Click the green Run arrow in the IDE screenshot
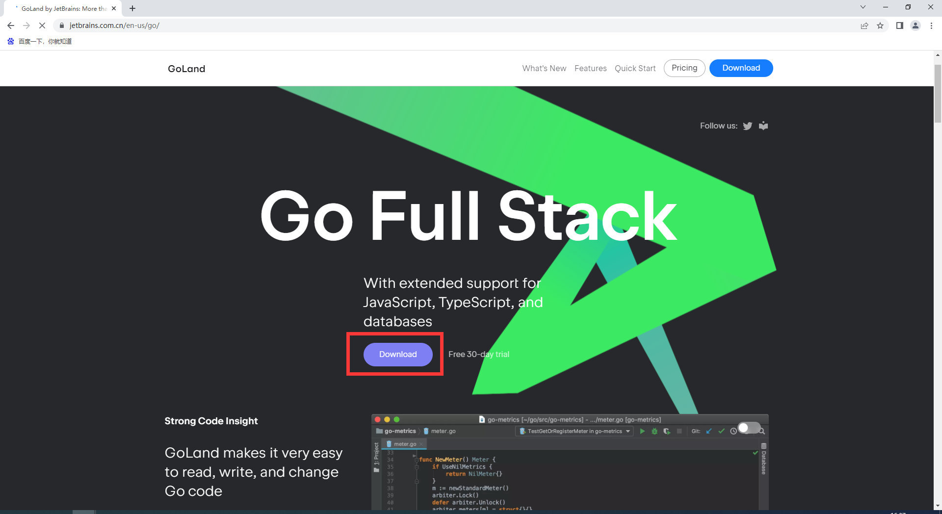The width and height of the screenshot is (942, 514). coord(642,431)
